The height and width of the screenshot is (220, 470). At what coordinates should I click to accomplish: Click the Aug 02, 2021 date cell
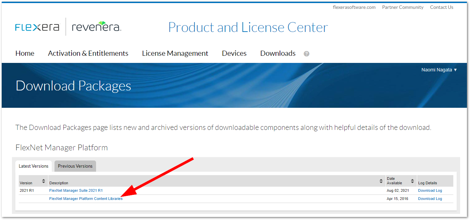pyautogui.click(x=398, y=191)
